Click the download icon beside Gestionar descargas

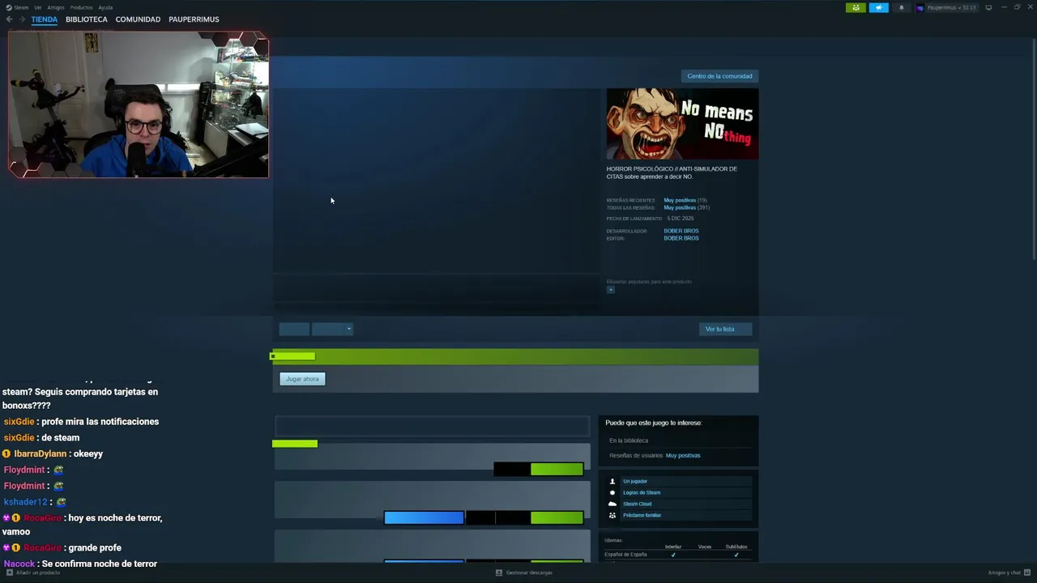(499, 572)
